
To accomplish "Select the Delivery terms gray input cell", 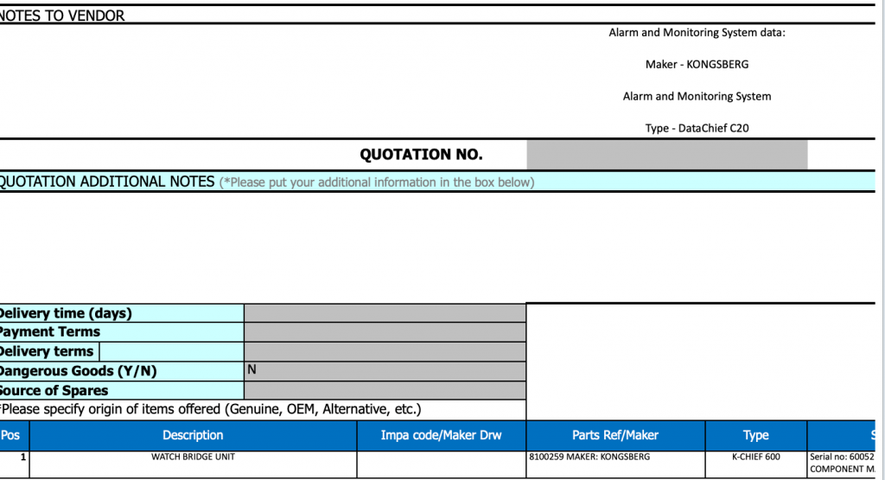I will [385, 351].
